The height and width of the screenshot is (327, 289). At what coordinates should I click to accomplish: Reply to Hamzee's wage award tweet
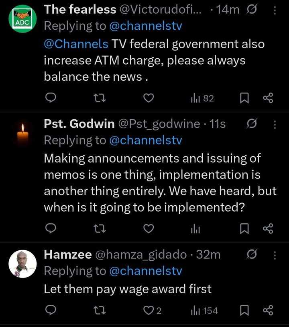[x=50, y=310]
